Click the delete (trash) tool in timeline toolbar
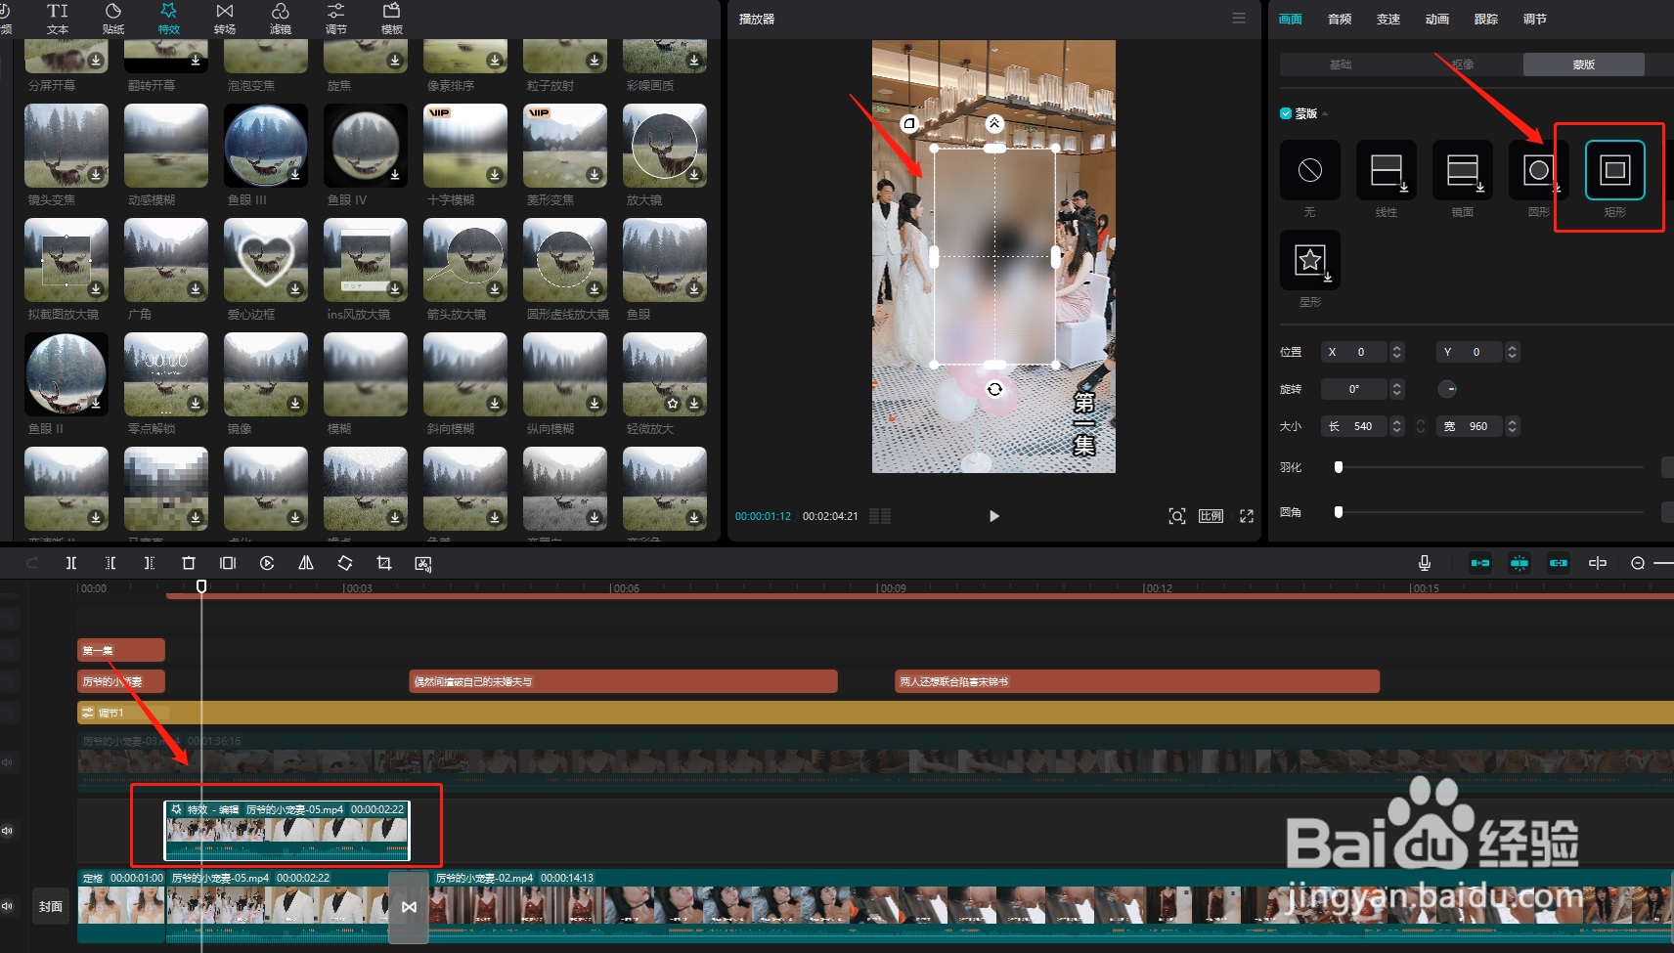The image size is (1674, 953). [x=189, y=563]
